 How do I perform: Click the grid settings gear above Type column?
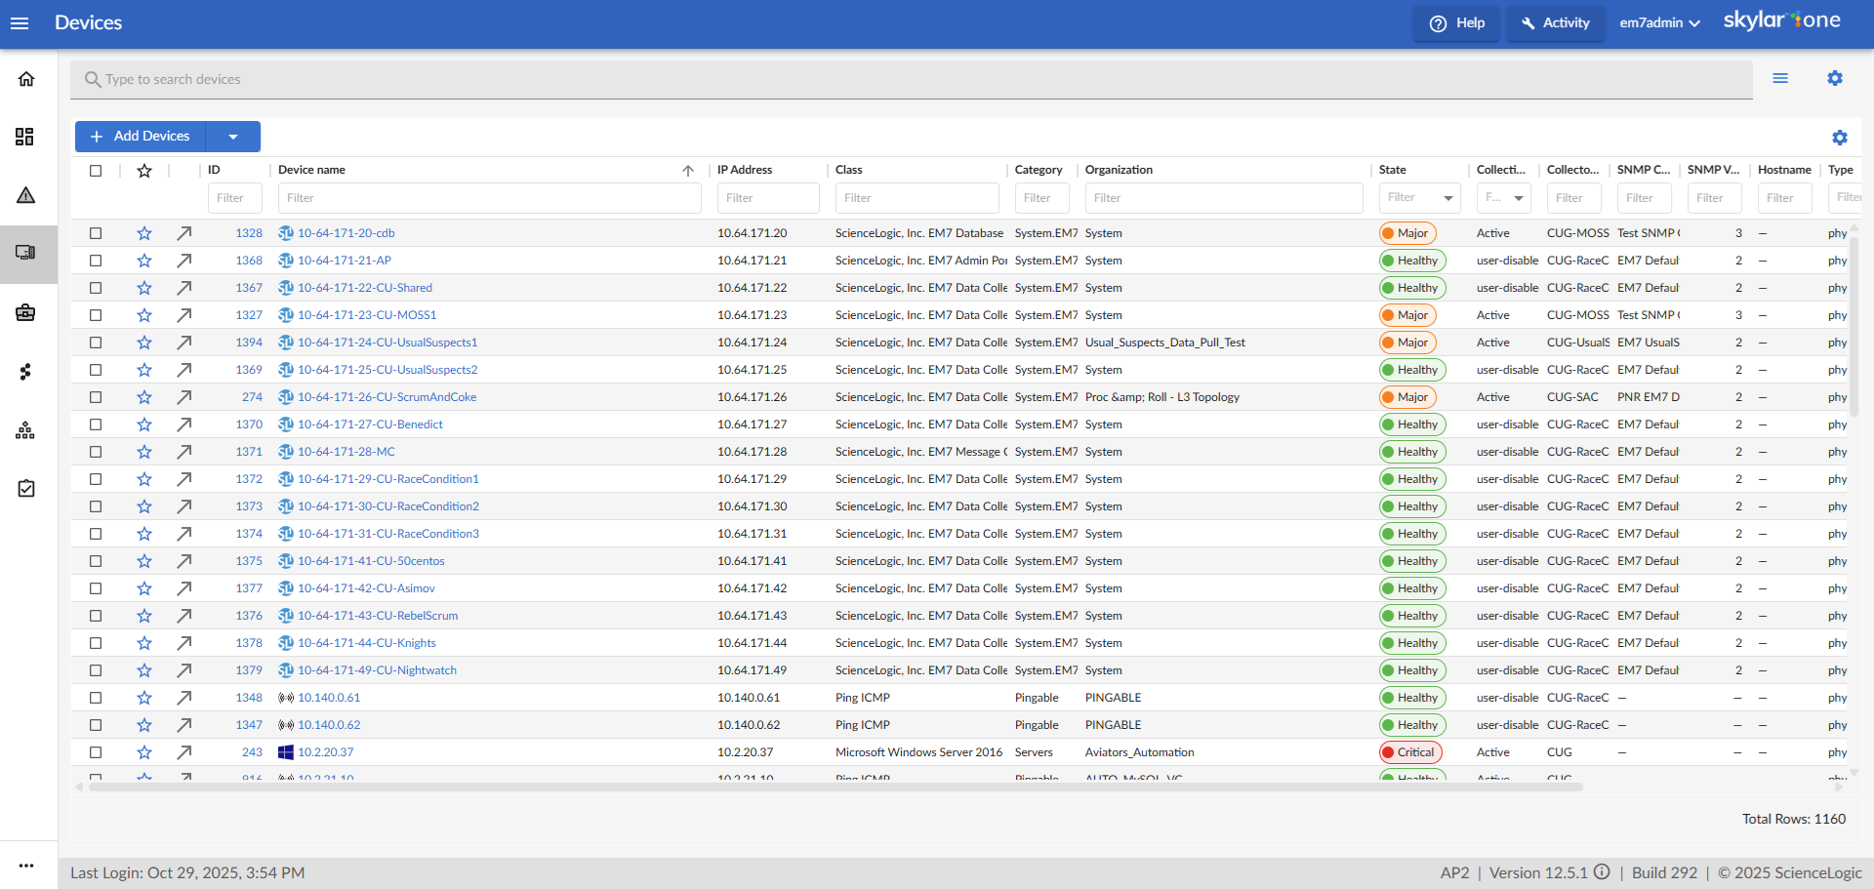pyautogui.click(x=1839, y=138)
